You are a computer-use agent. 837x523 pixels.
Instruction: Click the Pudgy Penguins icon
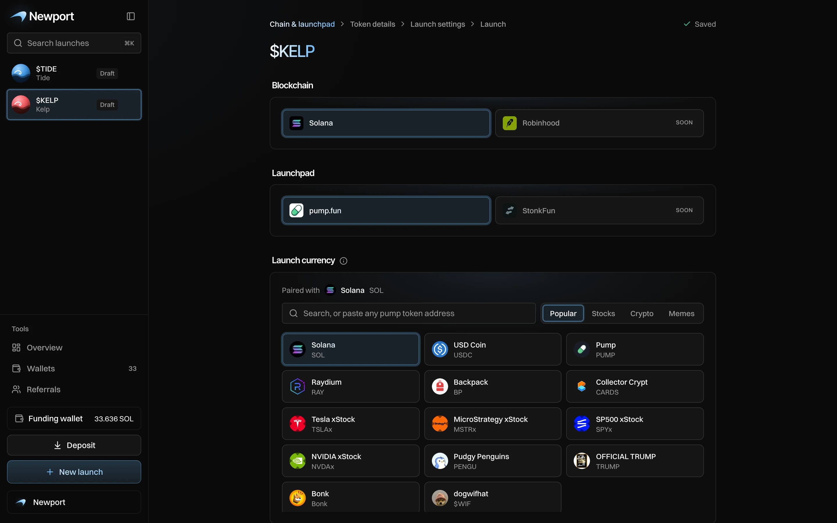pyautogui.click(x=440, y=461)
